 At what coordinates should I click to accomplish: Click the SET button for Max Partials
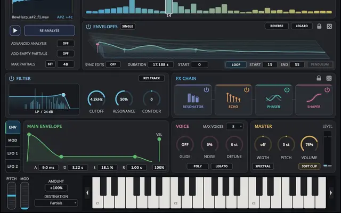point(50,64)
